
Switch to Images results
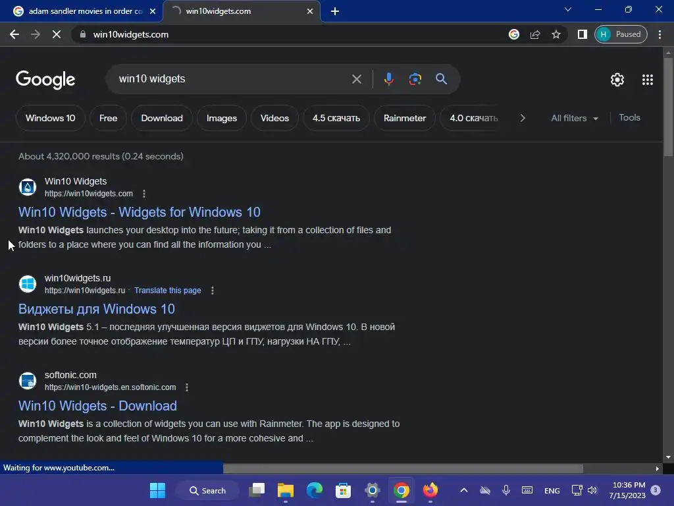tap(221, 118)
